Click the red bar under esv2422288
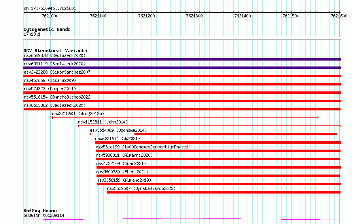Screen dimensions: 352x224 click(182, 76)
